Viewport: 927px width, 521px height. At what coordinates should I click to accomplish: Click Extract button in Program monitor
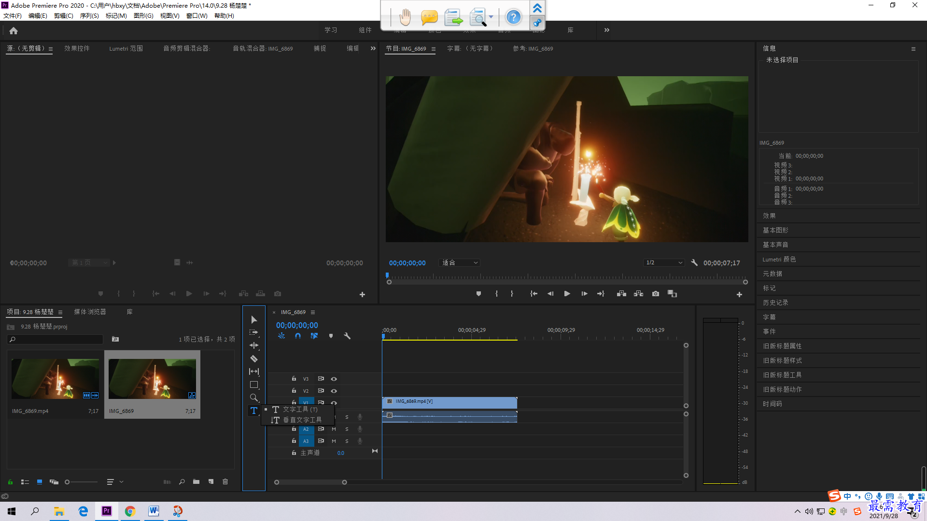click(638, 294)
